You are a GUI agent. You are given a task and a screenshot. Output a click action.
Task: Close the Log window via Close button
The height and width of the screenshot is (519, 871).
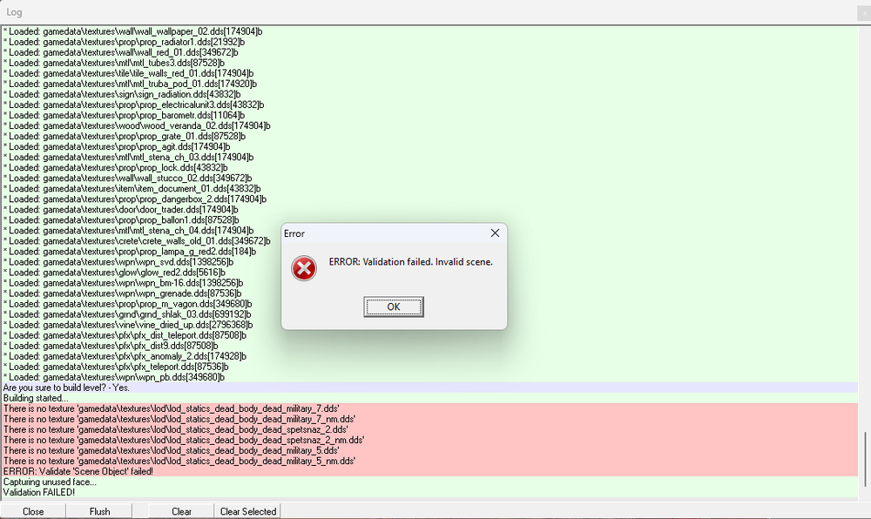pyautogui.click(x=33, y=511)
